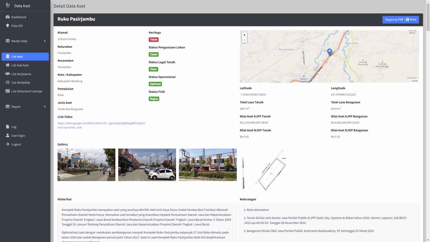Open the site plan drawing thumbnail
430x242 pixels.
(x=269, y=171)
